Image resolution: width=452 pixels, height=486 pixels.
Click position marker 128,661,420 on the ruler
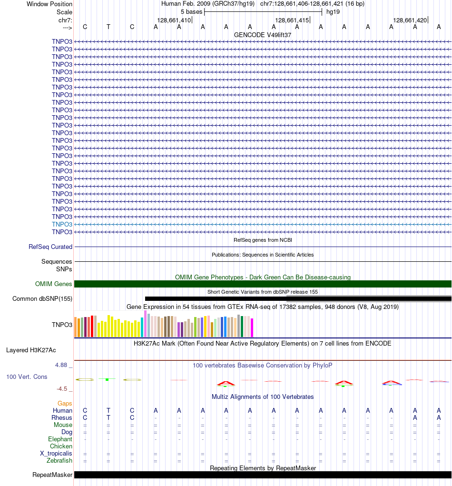pos(410,20)
